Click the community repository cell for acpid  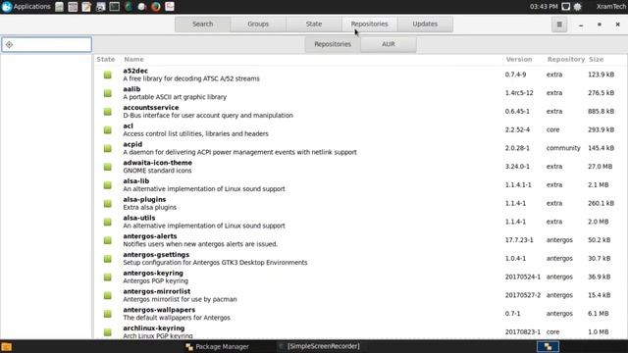(x=563, y=148)
